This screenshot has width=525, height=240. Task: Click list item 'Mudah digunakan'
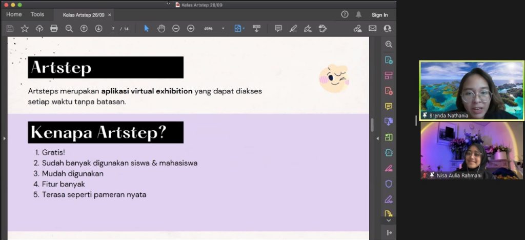point(73,174)
